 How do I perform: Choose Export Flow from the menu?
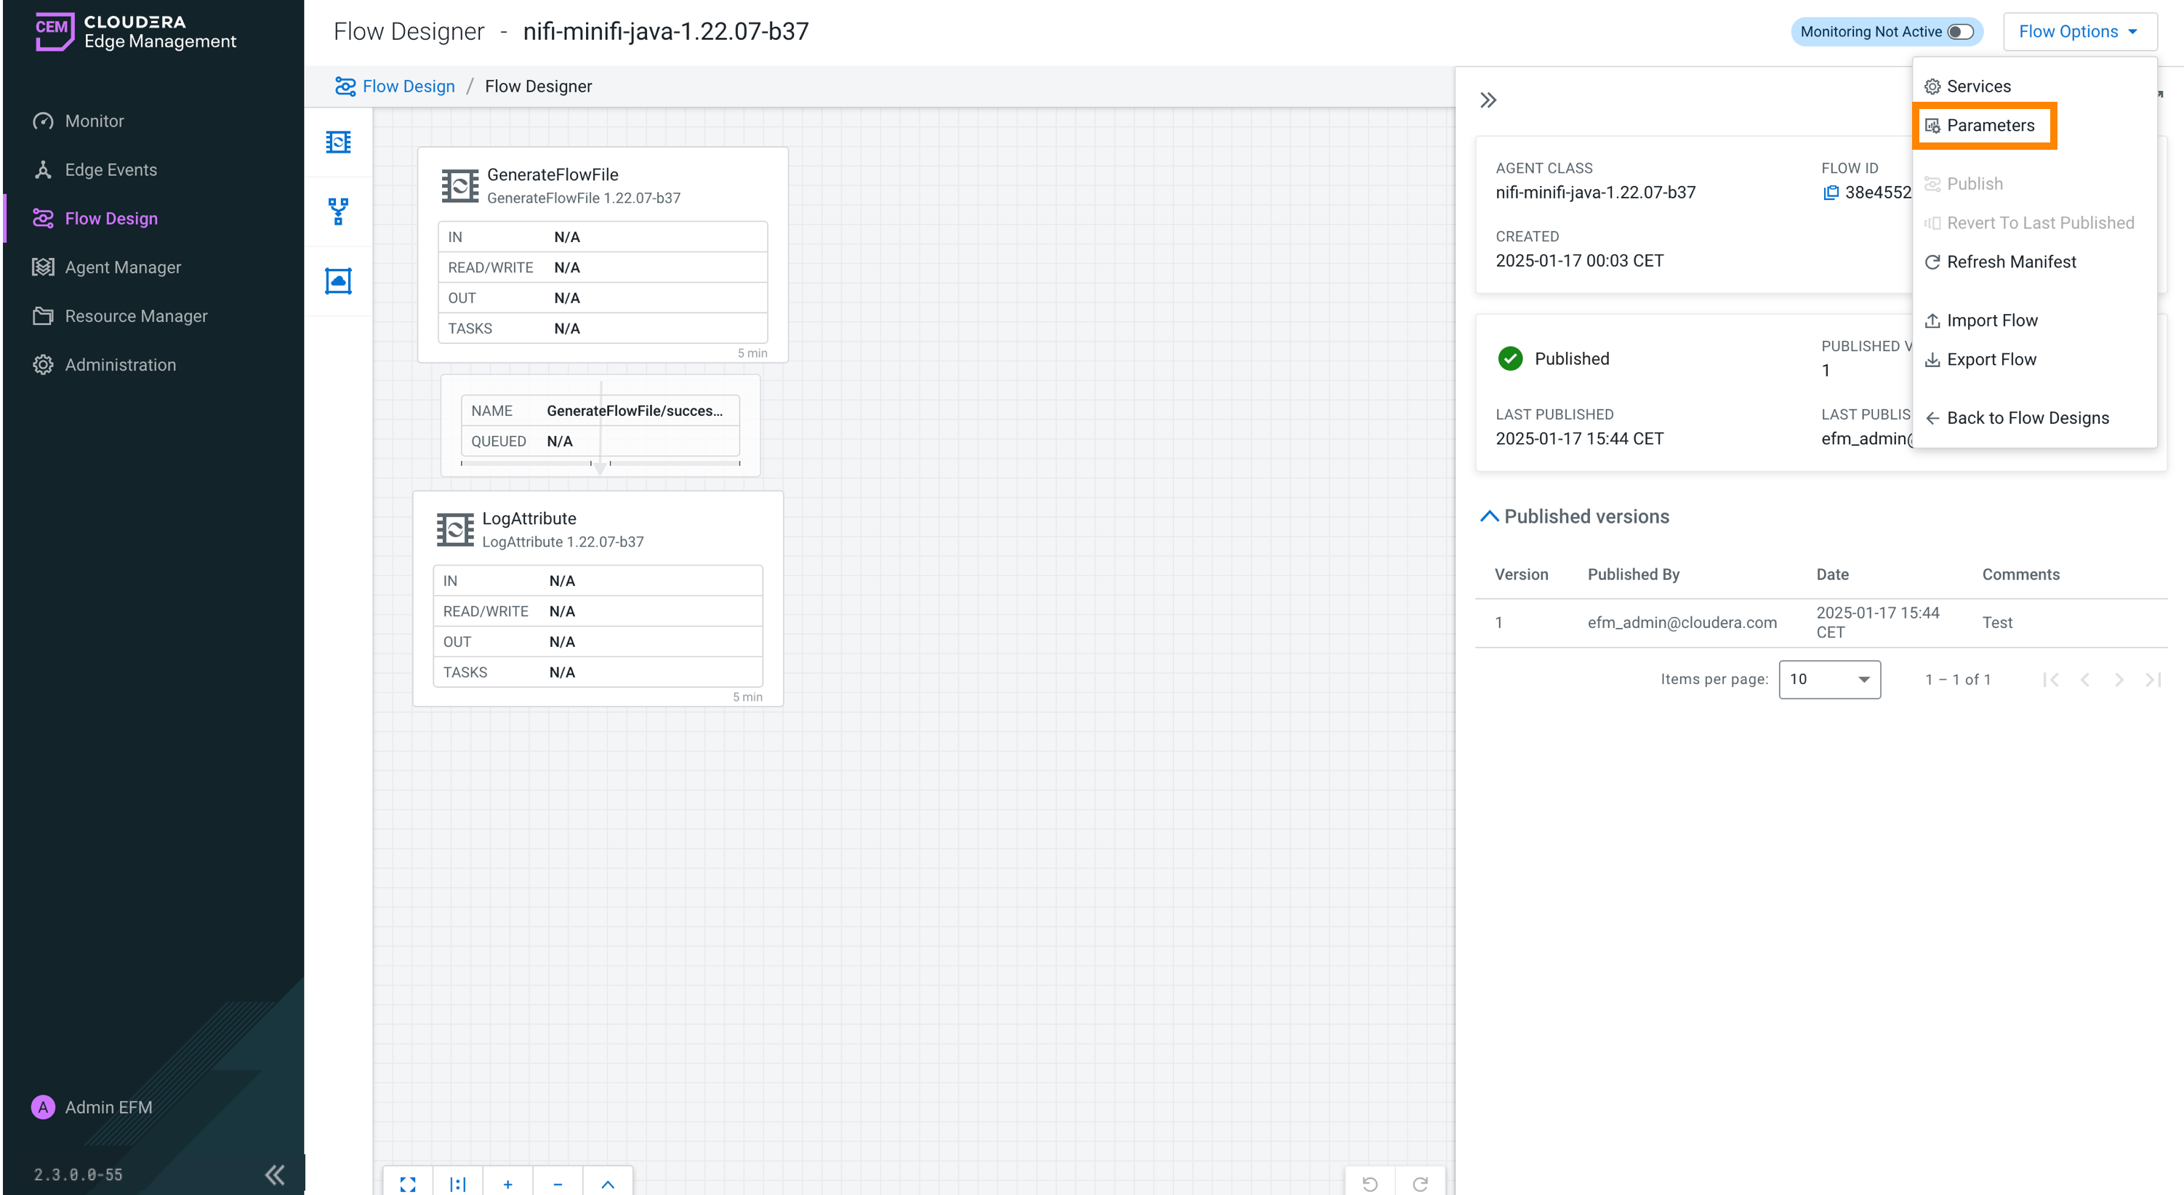pyautogui.click(x=1990, y=359)
